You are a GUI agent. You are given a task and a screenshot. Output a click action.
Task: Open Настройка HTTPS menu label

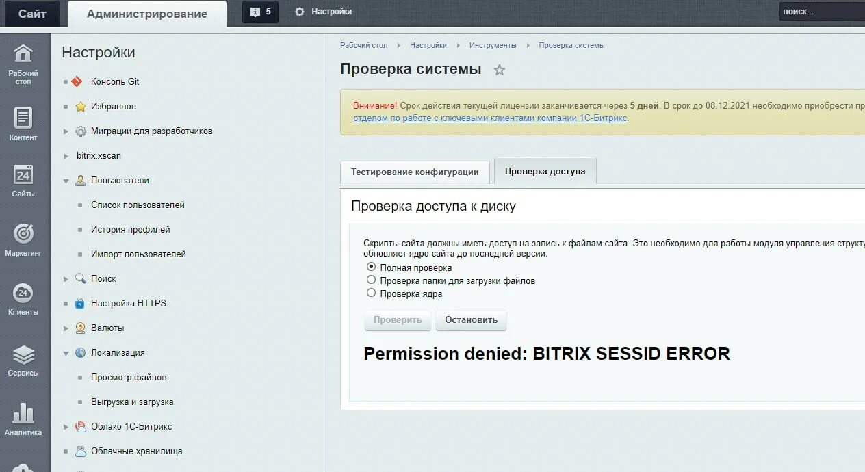click(x=129, y=303)
